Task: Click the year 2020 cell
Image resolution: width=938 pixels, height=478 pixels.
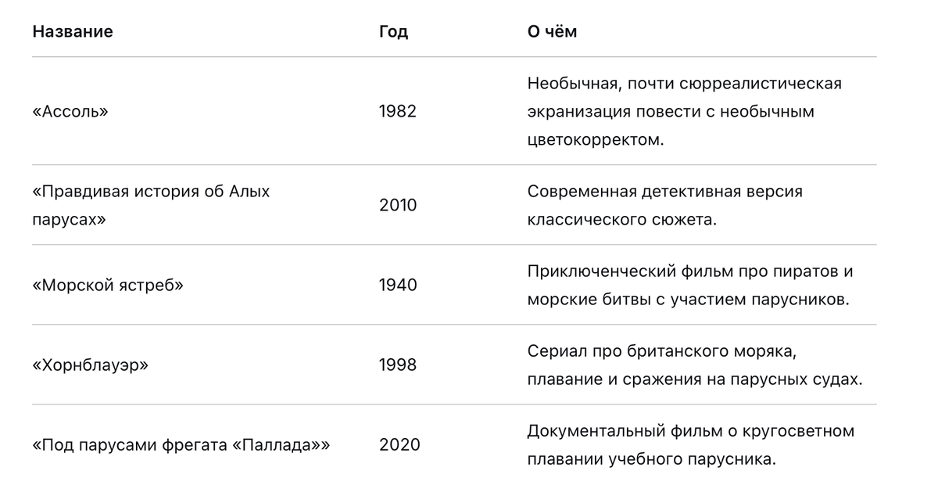Action: [399, 444]
